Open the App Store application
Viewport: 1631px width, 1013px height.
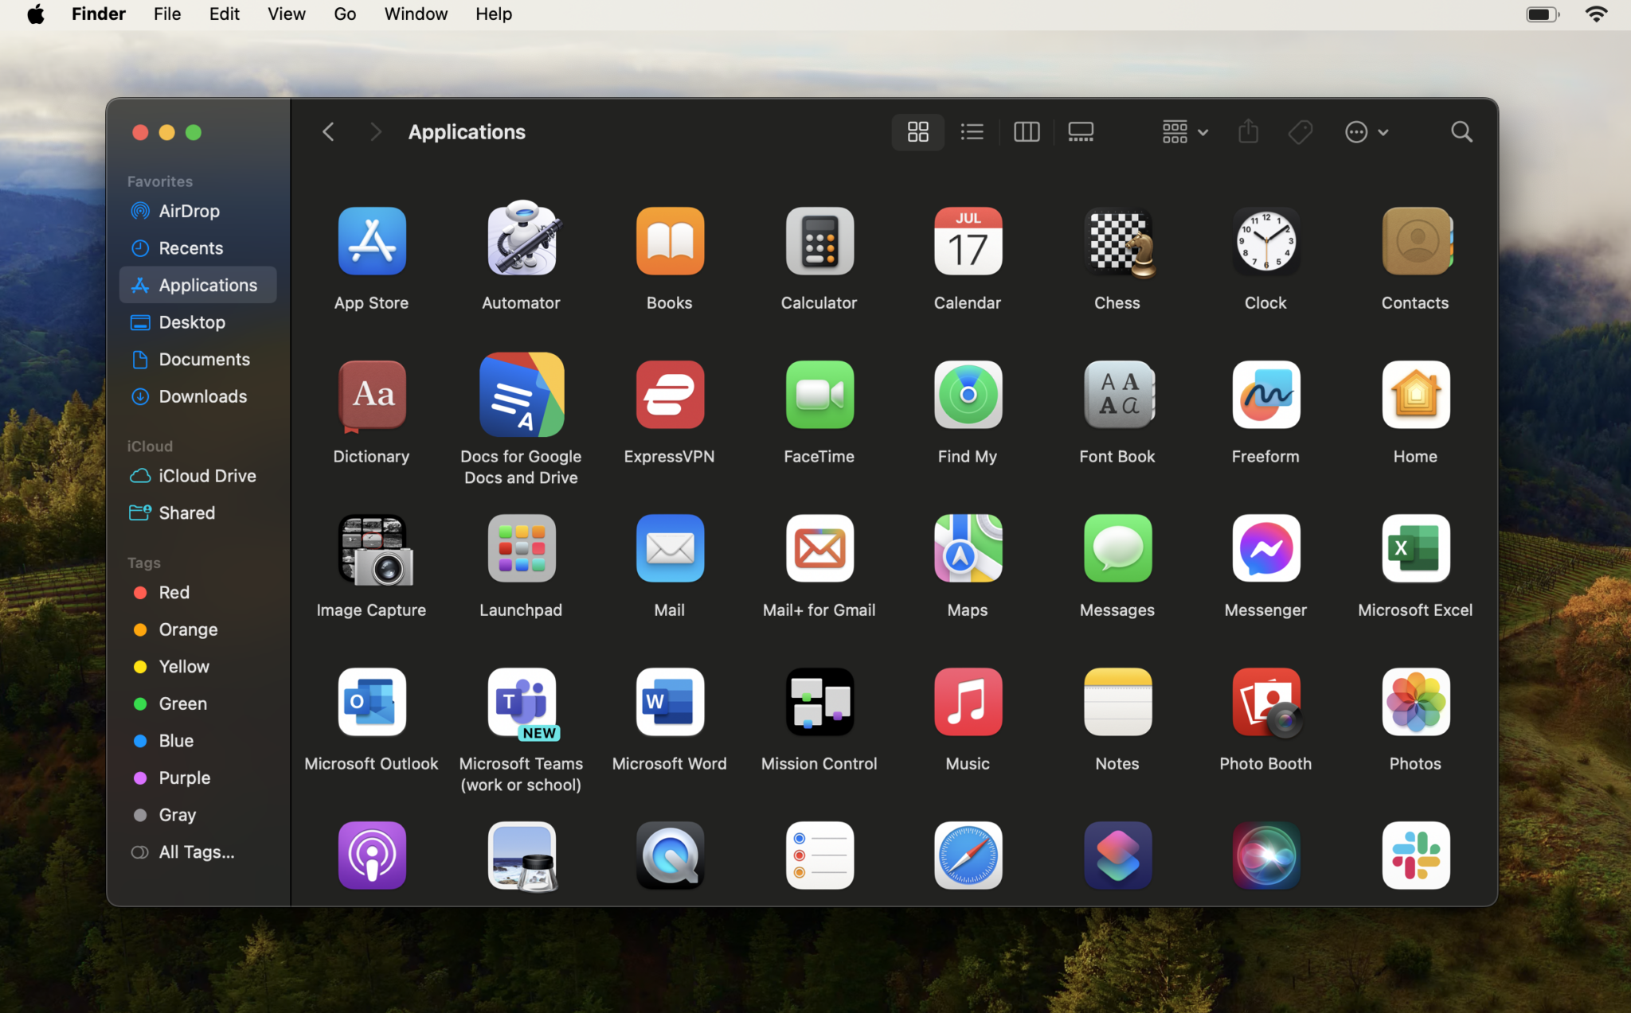point(370,241)
